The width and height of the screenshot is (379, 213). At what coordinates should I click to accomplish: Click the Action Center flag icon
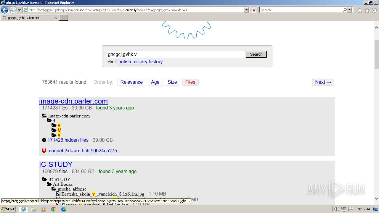(351, 209)
